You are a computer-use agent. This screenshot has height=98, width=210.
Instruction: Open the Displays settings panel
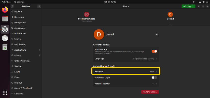click(26, 83)
